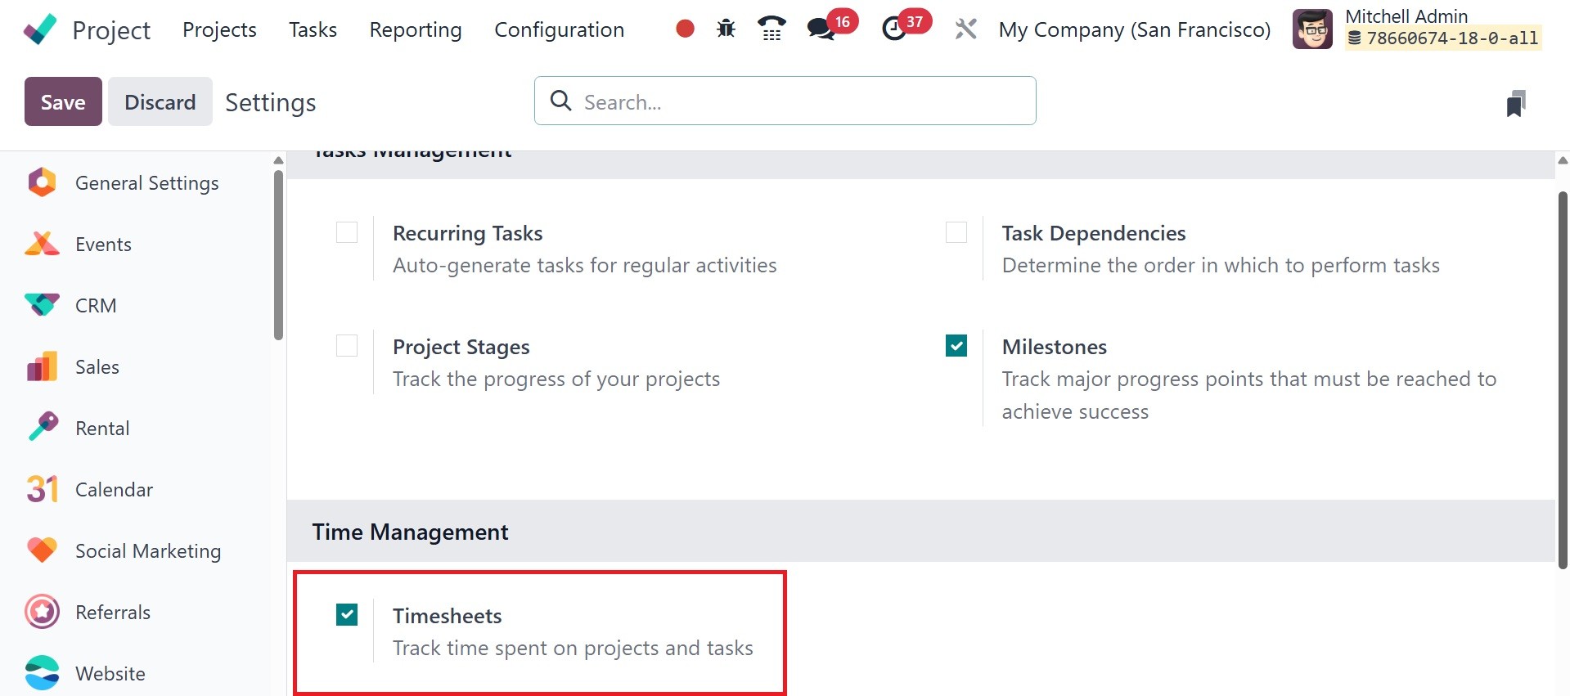Disable the Timesheets checkbox
This screenshot has width=1570, height=696.
347,614
